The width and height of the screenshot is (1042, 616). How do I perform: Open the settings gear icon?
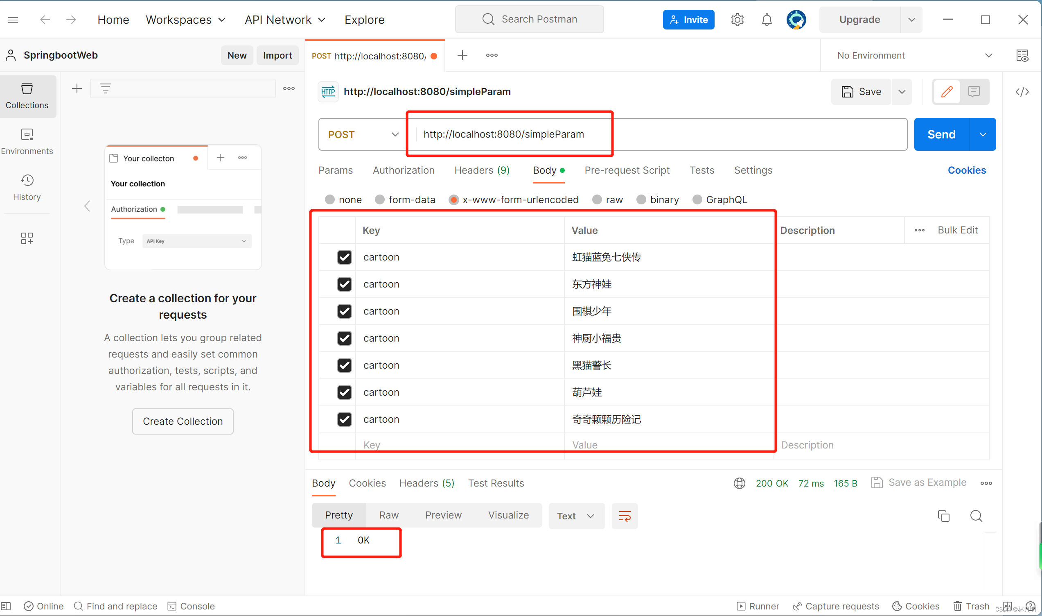coord(737,20)
